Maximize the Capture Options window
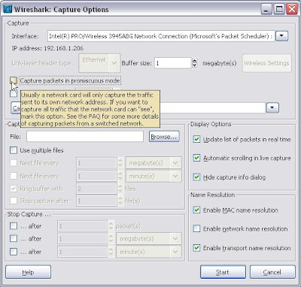Screen dimensions: 301x287 pyautogui.click(x=279, y=10)
